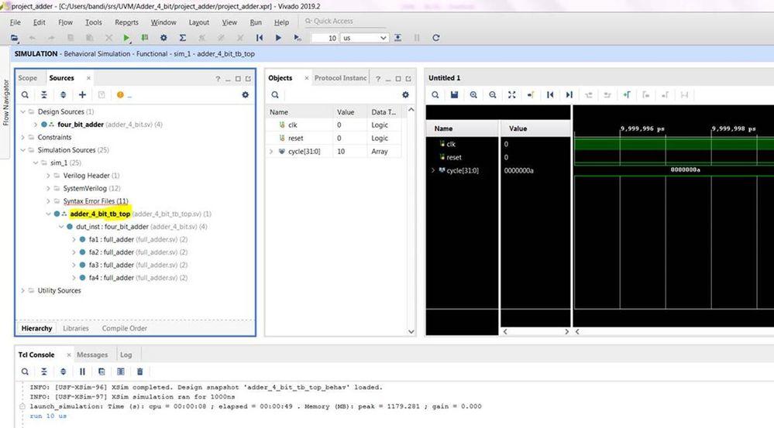The height and width of the screenshot is (428, 774).
Task: Select the four_bit_adder design source
Action: coord(80,124)
